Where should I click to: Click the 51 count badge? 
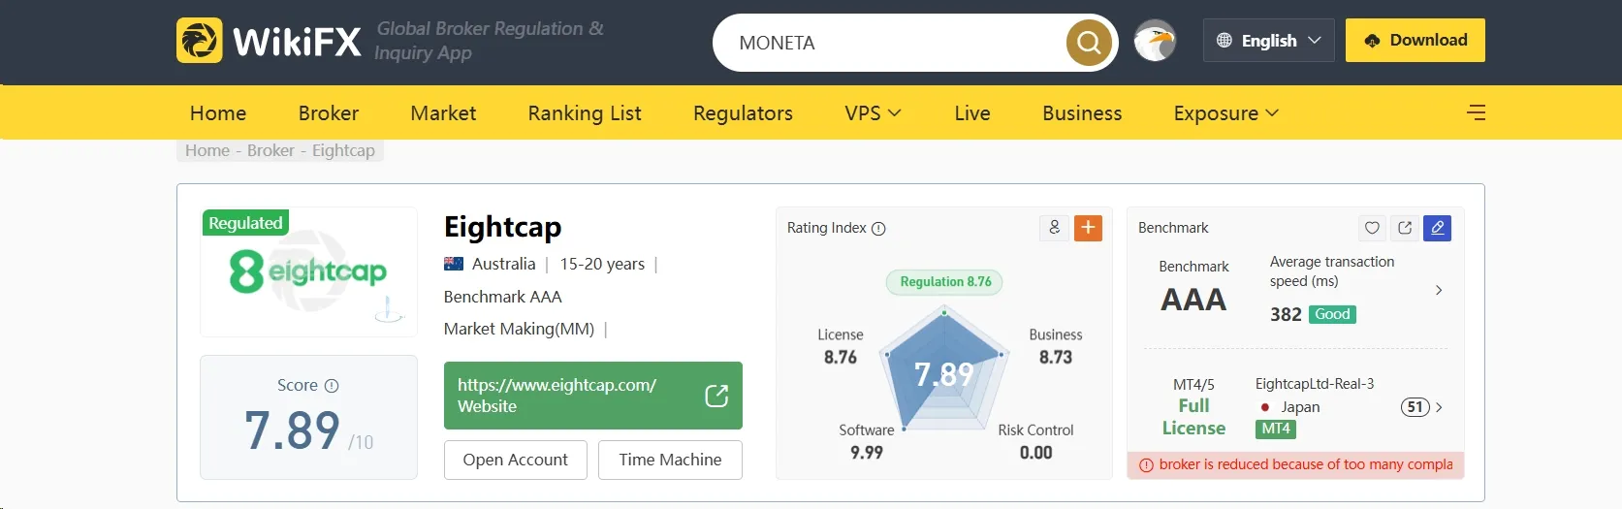click(1415, 407)
